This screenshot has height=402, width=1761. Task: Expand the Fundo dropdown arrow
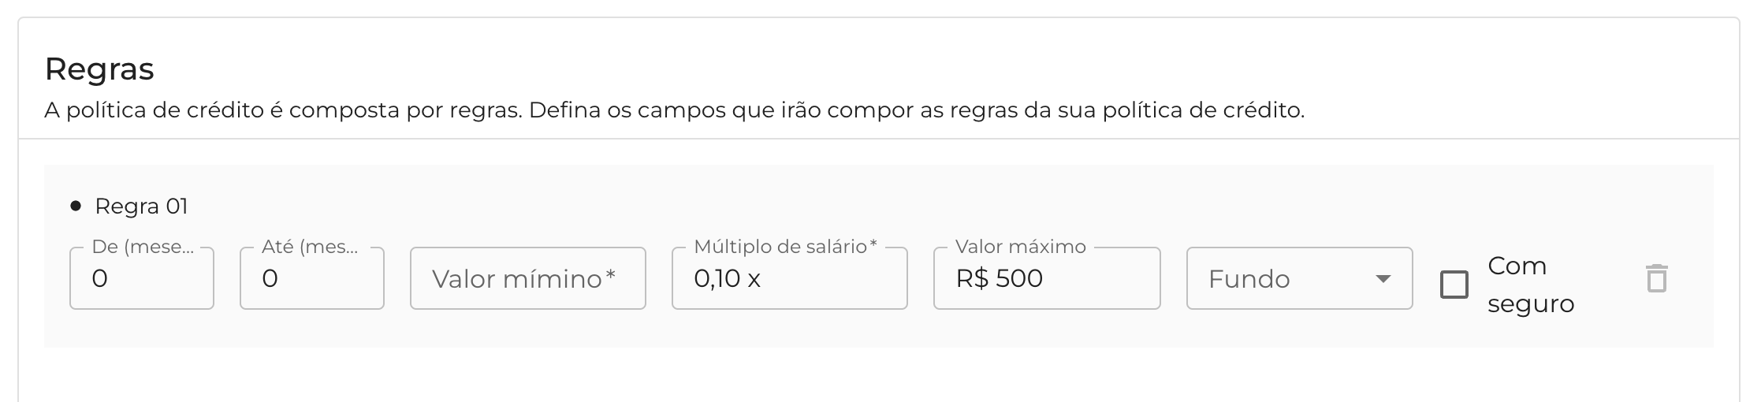[x=1383, y=279]
